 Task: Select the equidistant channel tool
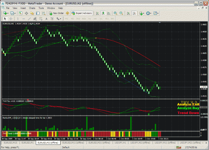(35, 19)
